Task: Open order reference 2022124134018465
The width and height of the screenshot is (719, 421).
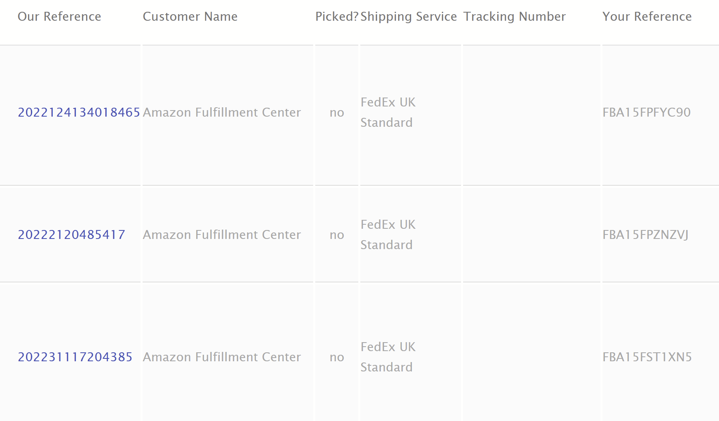Action: point(79,112)
